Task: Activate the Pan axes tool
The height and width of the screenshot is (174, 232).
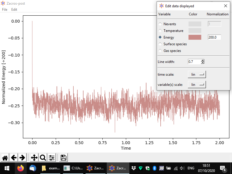Action: [34, 158]
